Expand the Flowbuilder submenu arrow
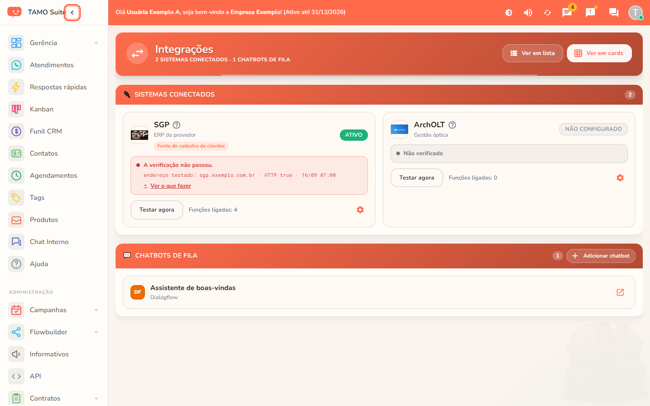The image size is (650, 406). click(96, 332)
